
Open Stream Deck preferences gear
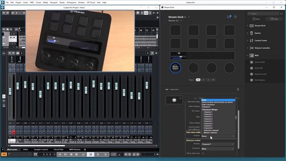tap(236, 17)
